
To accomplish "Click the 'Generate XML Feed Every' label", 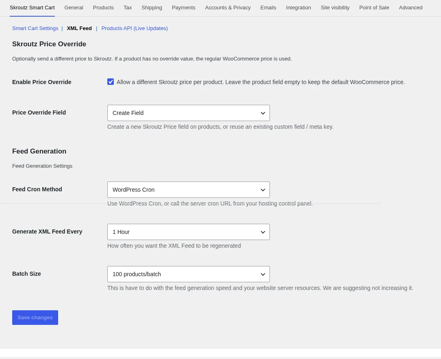I will point(47,231).
